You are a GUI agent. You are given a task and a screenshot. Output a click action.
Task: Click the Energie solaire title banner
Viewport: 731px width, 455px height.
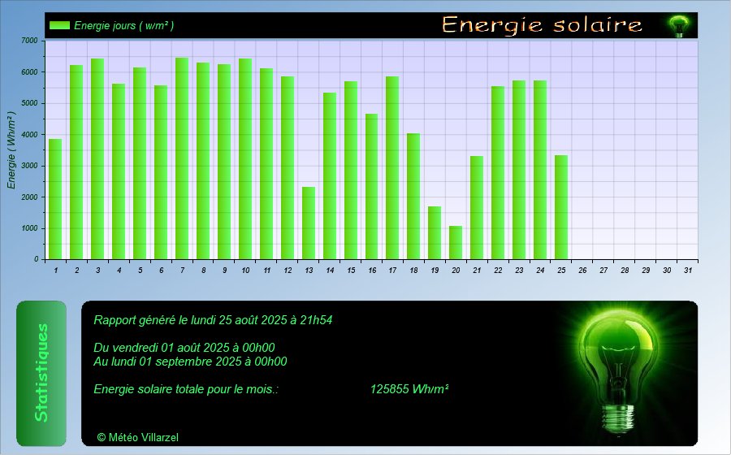pos(542,25)
